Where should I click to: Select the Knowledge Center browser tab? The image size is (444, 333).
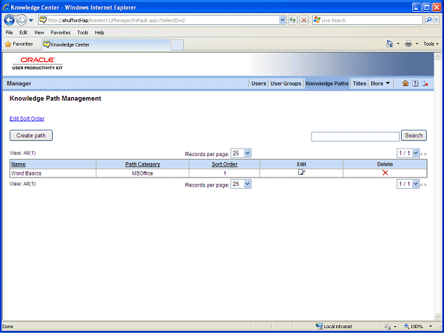click(106, 44)
